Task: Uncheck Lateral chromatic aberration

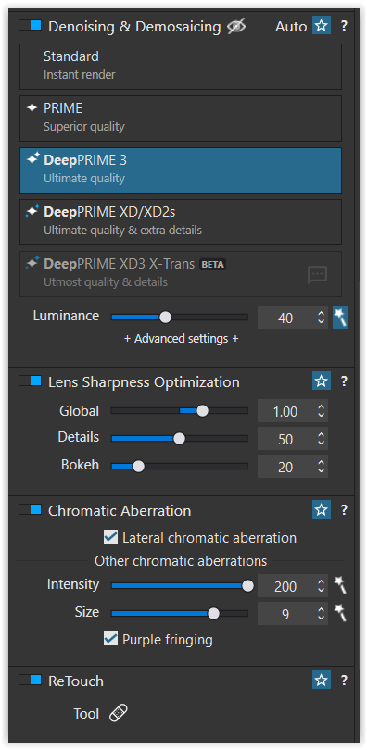Action: coord(111,537)
